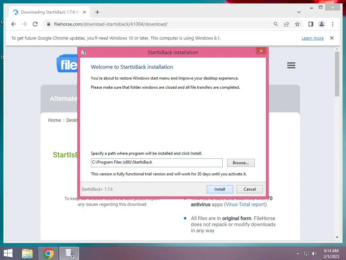The image size is (346, 260).
Task: Click the page scrollbar up arrow
Action: click(337, 49)
